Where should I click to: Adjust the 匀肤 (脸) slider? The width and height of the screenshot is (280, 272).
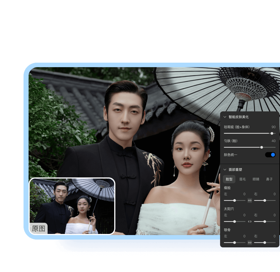point(250,147)
